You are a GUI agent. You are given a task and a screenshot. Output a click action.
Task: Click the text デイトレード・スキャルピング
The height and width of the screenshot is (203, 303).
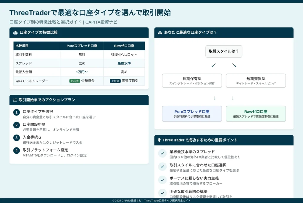(256, 84)
